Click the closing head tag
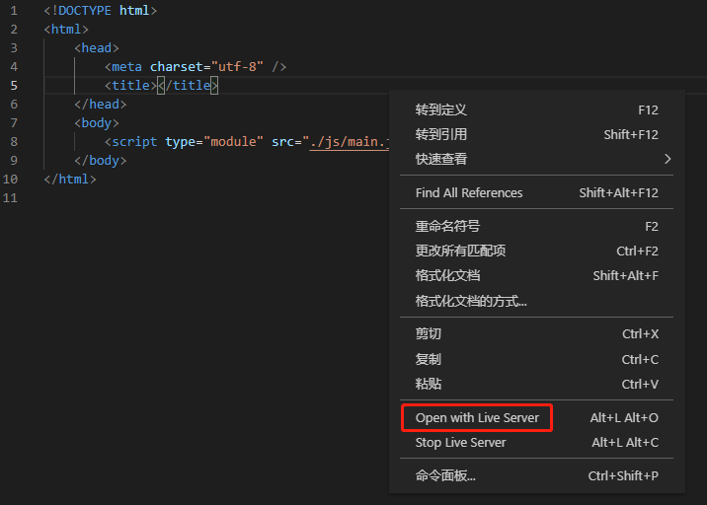 tap(100, 105)
